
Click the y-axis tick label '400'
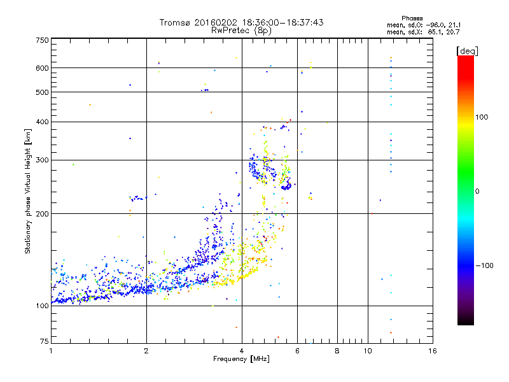tap(43, 122)
